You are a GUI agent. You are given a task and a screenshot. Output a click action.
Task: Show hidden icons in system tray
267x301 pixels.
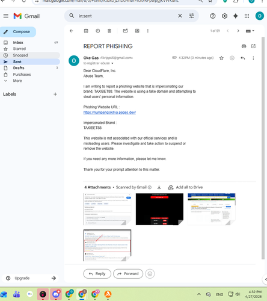[199, 294]
